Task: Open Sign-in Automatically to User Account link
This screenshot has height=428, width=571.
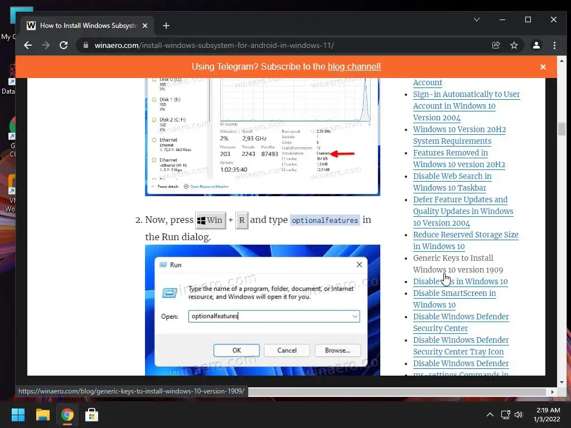Action: click(466, 106)
